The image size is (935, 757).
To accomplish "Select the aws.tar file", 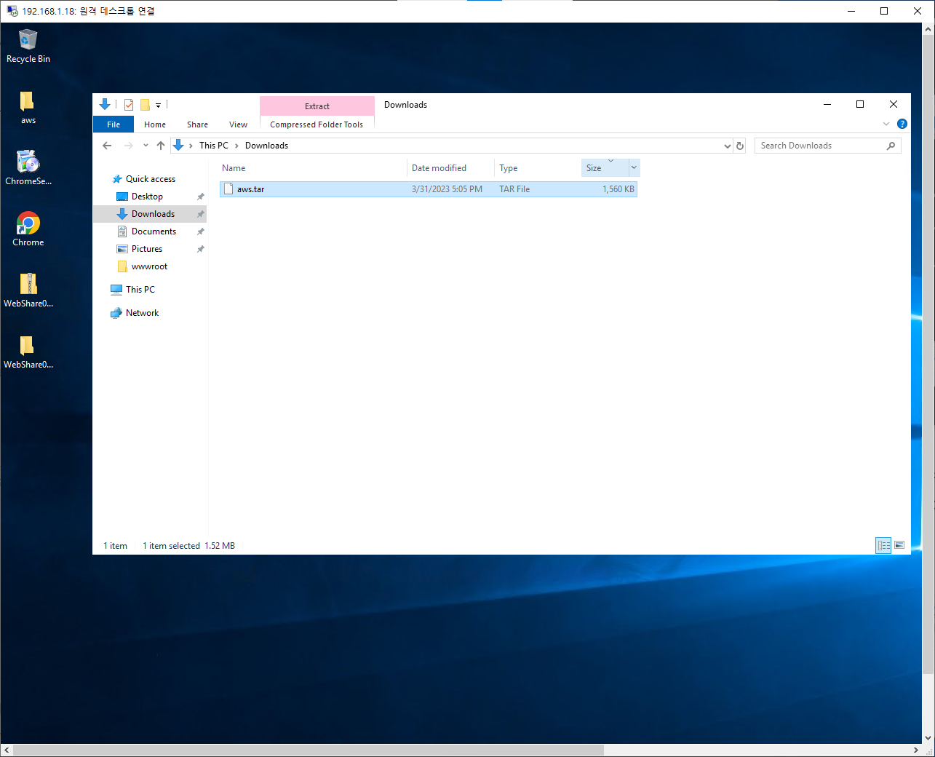I will click(x=429, y=189).
